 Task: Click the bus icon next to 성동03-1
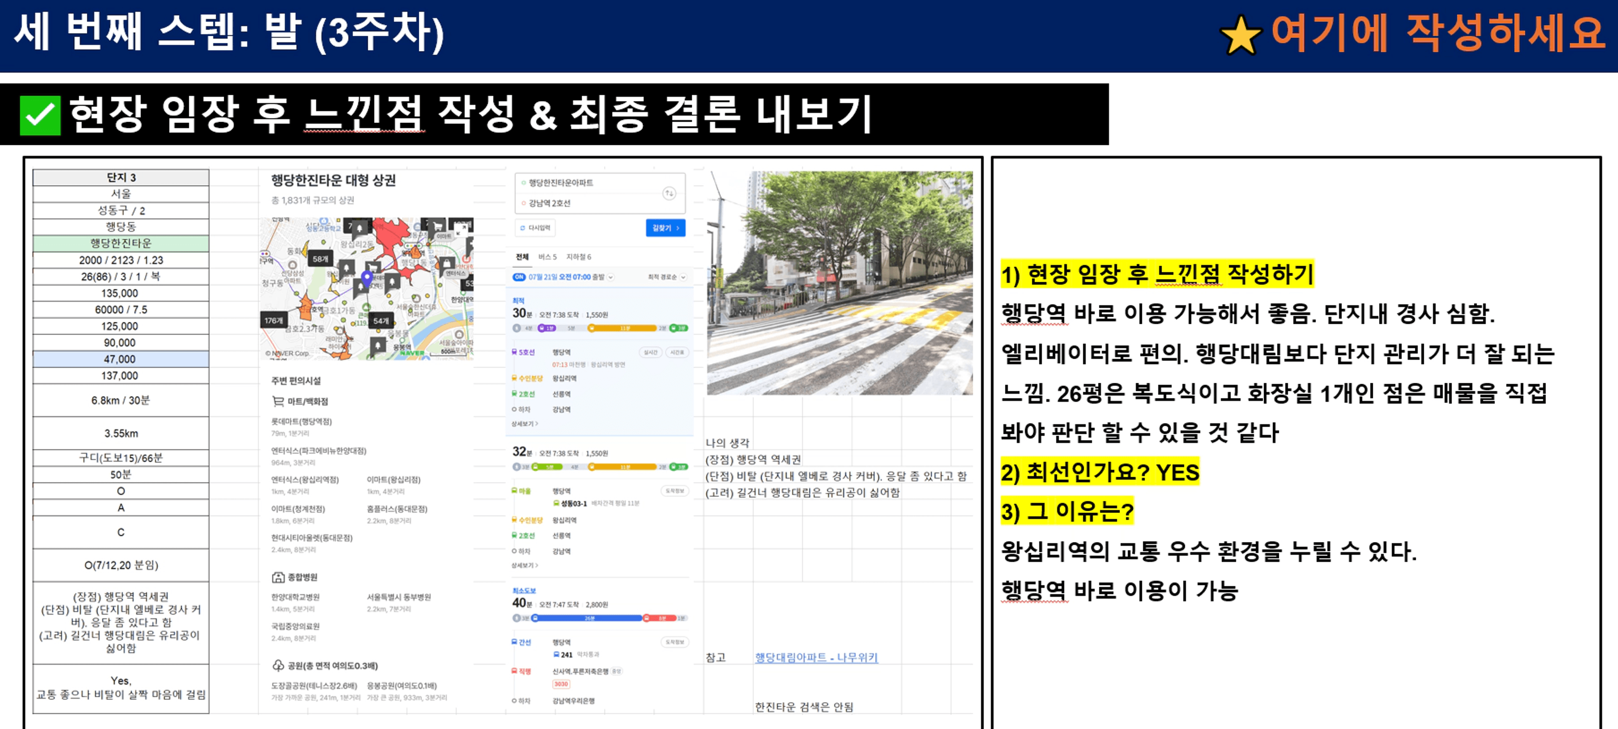coord(556,504)
